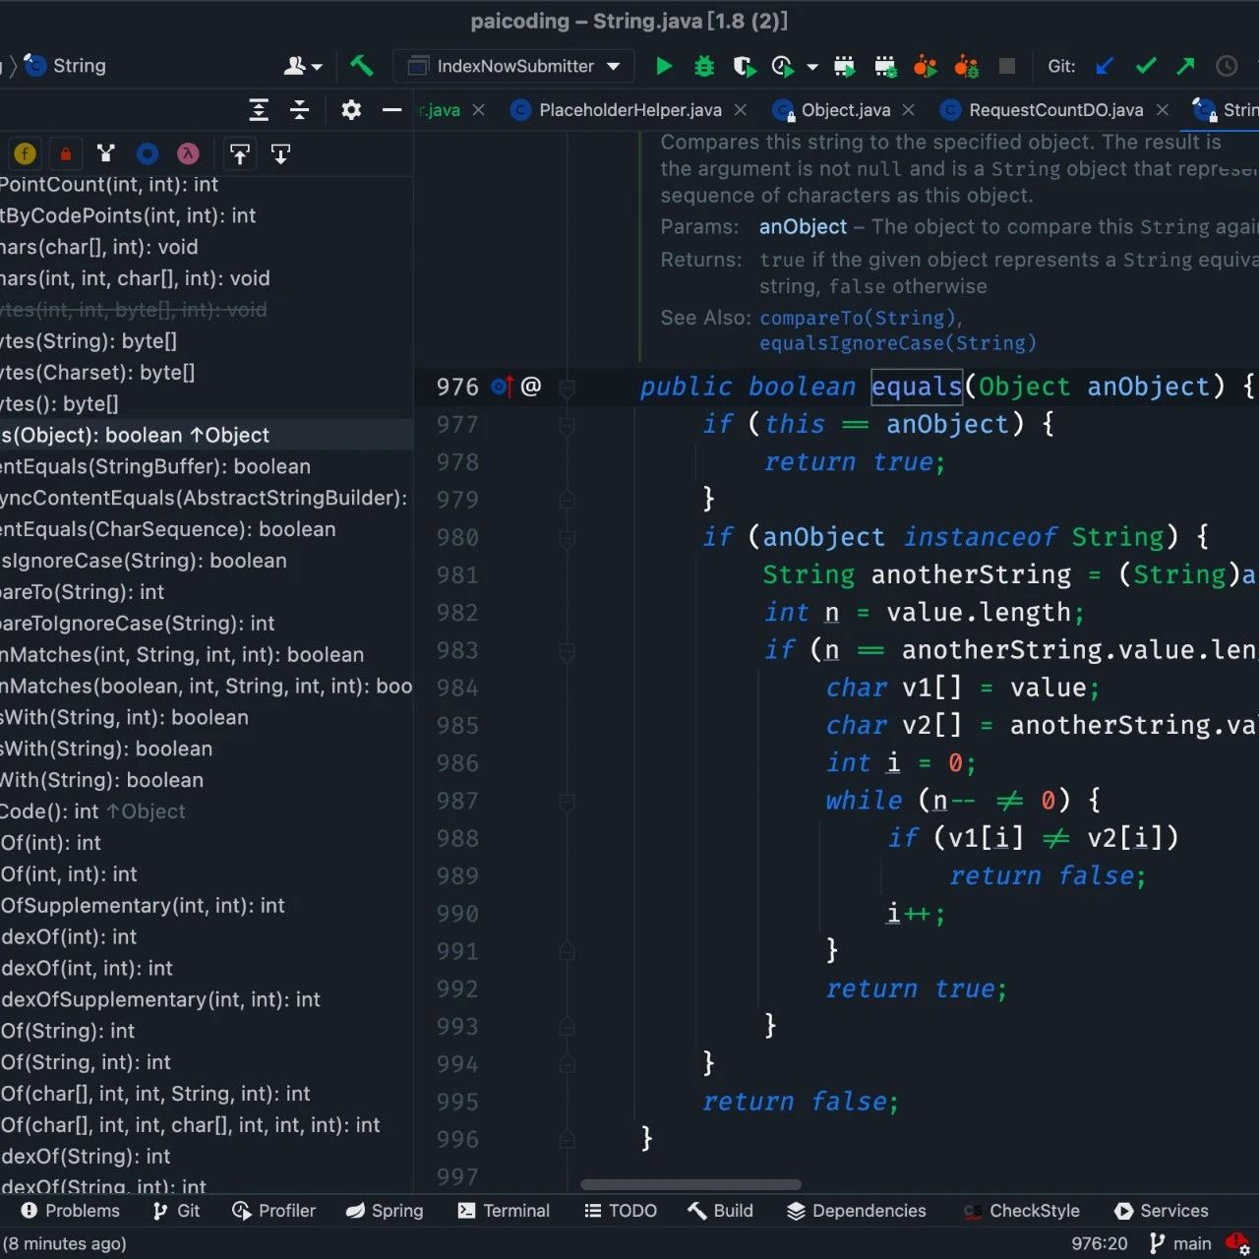
Task: Collapse the while loop fold at line 987
Action: (x=567, y=802)
